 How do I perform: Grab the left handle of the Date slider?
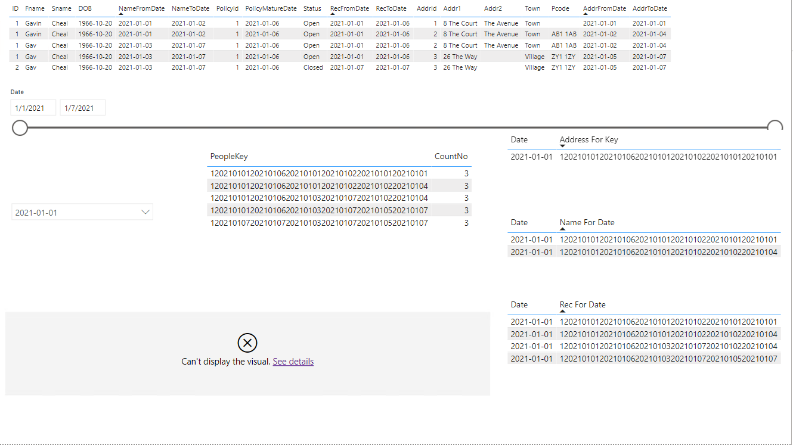pyautogui.click(x=20, y=127)
